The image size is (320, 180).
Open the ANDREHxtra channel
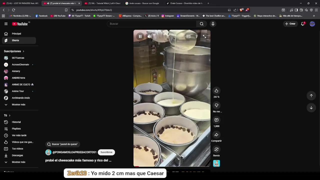click(19, 78)
